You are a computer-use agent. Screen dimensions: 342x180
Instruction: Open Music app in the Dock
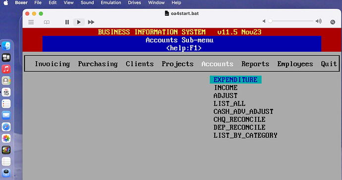(x=6, y=69)
